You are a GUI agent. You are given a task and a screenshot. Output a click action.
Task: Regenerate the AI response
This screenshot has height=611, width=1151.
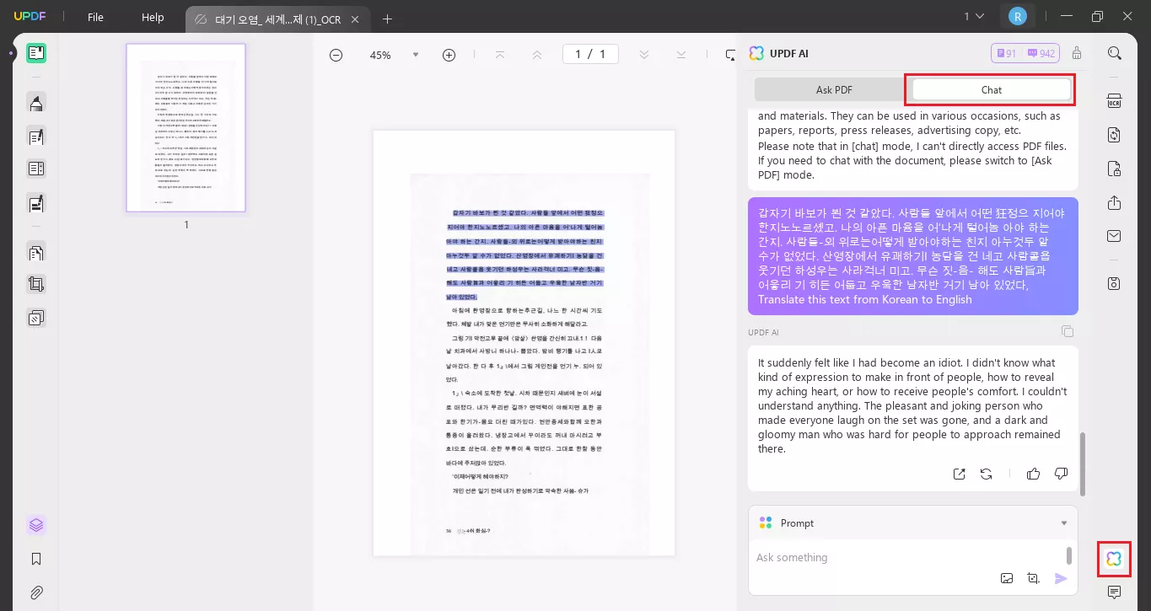[986, 474]
